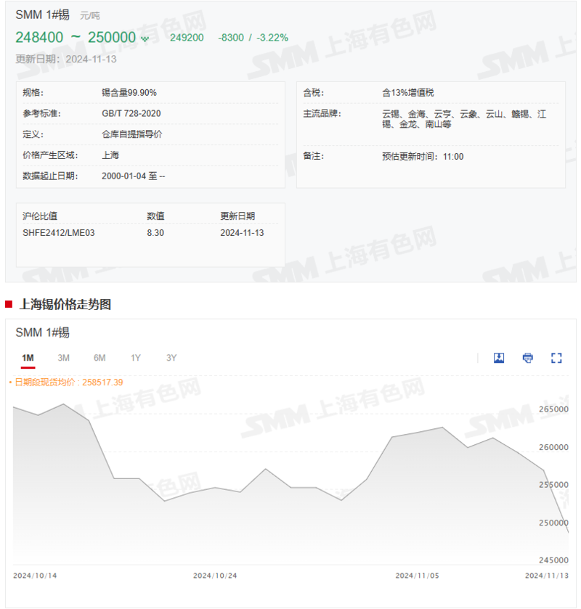Click the price range 248400 ~ 250000
The image size is (581, 609).
[x=76, y=38]
